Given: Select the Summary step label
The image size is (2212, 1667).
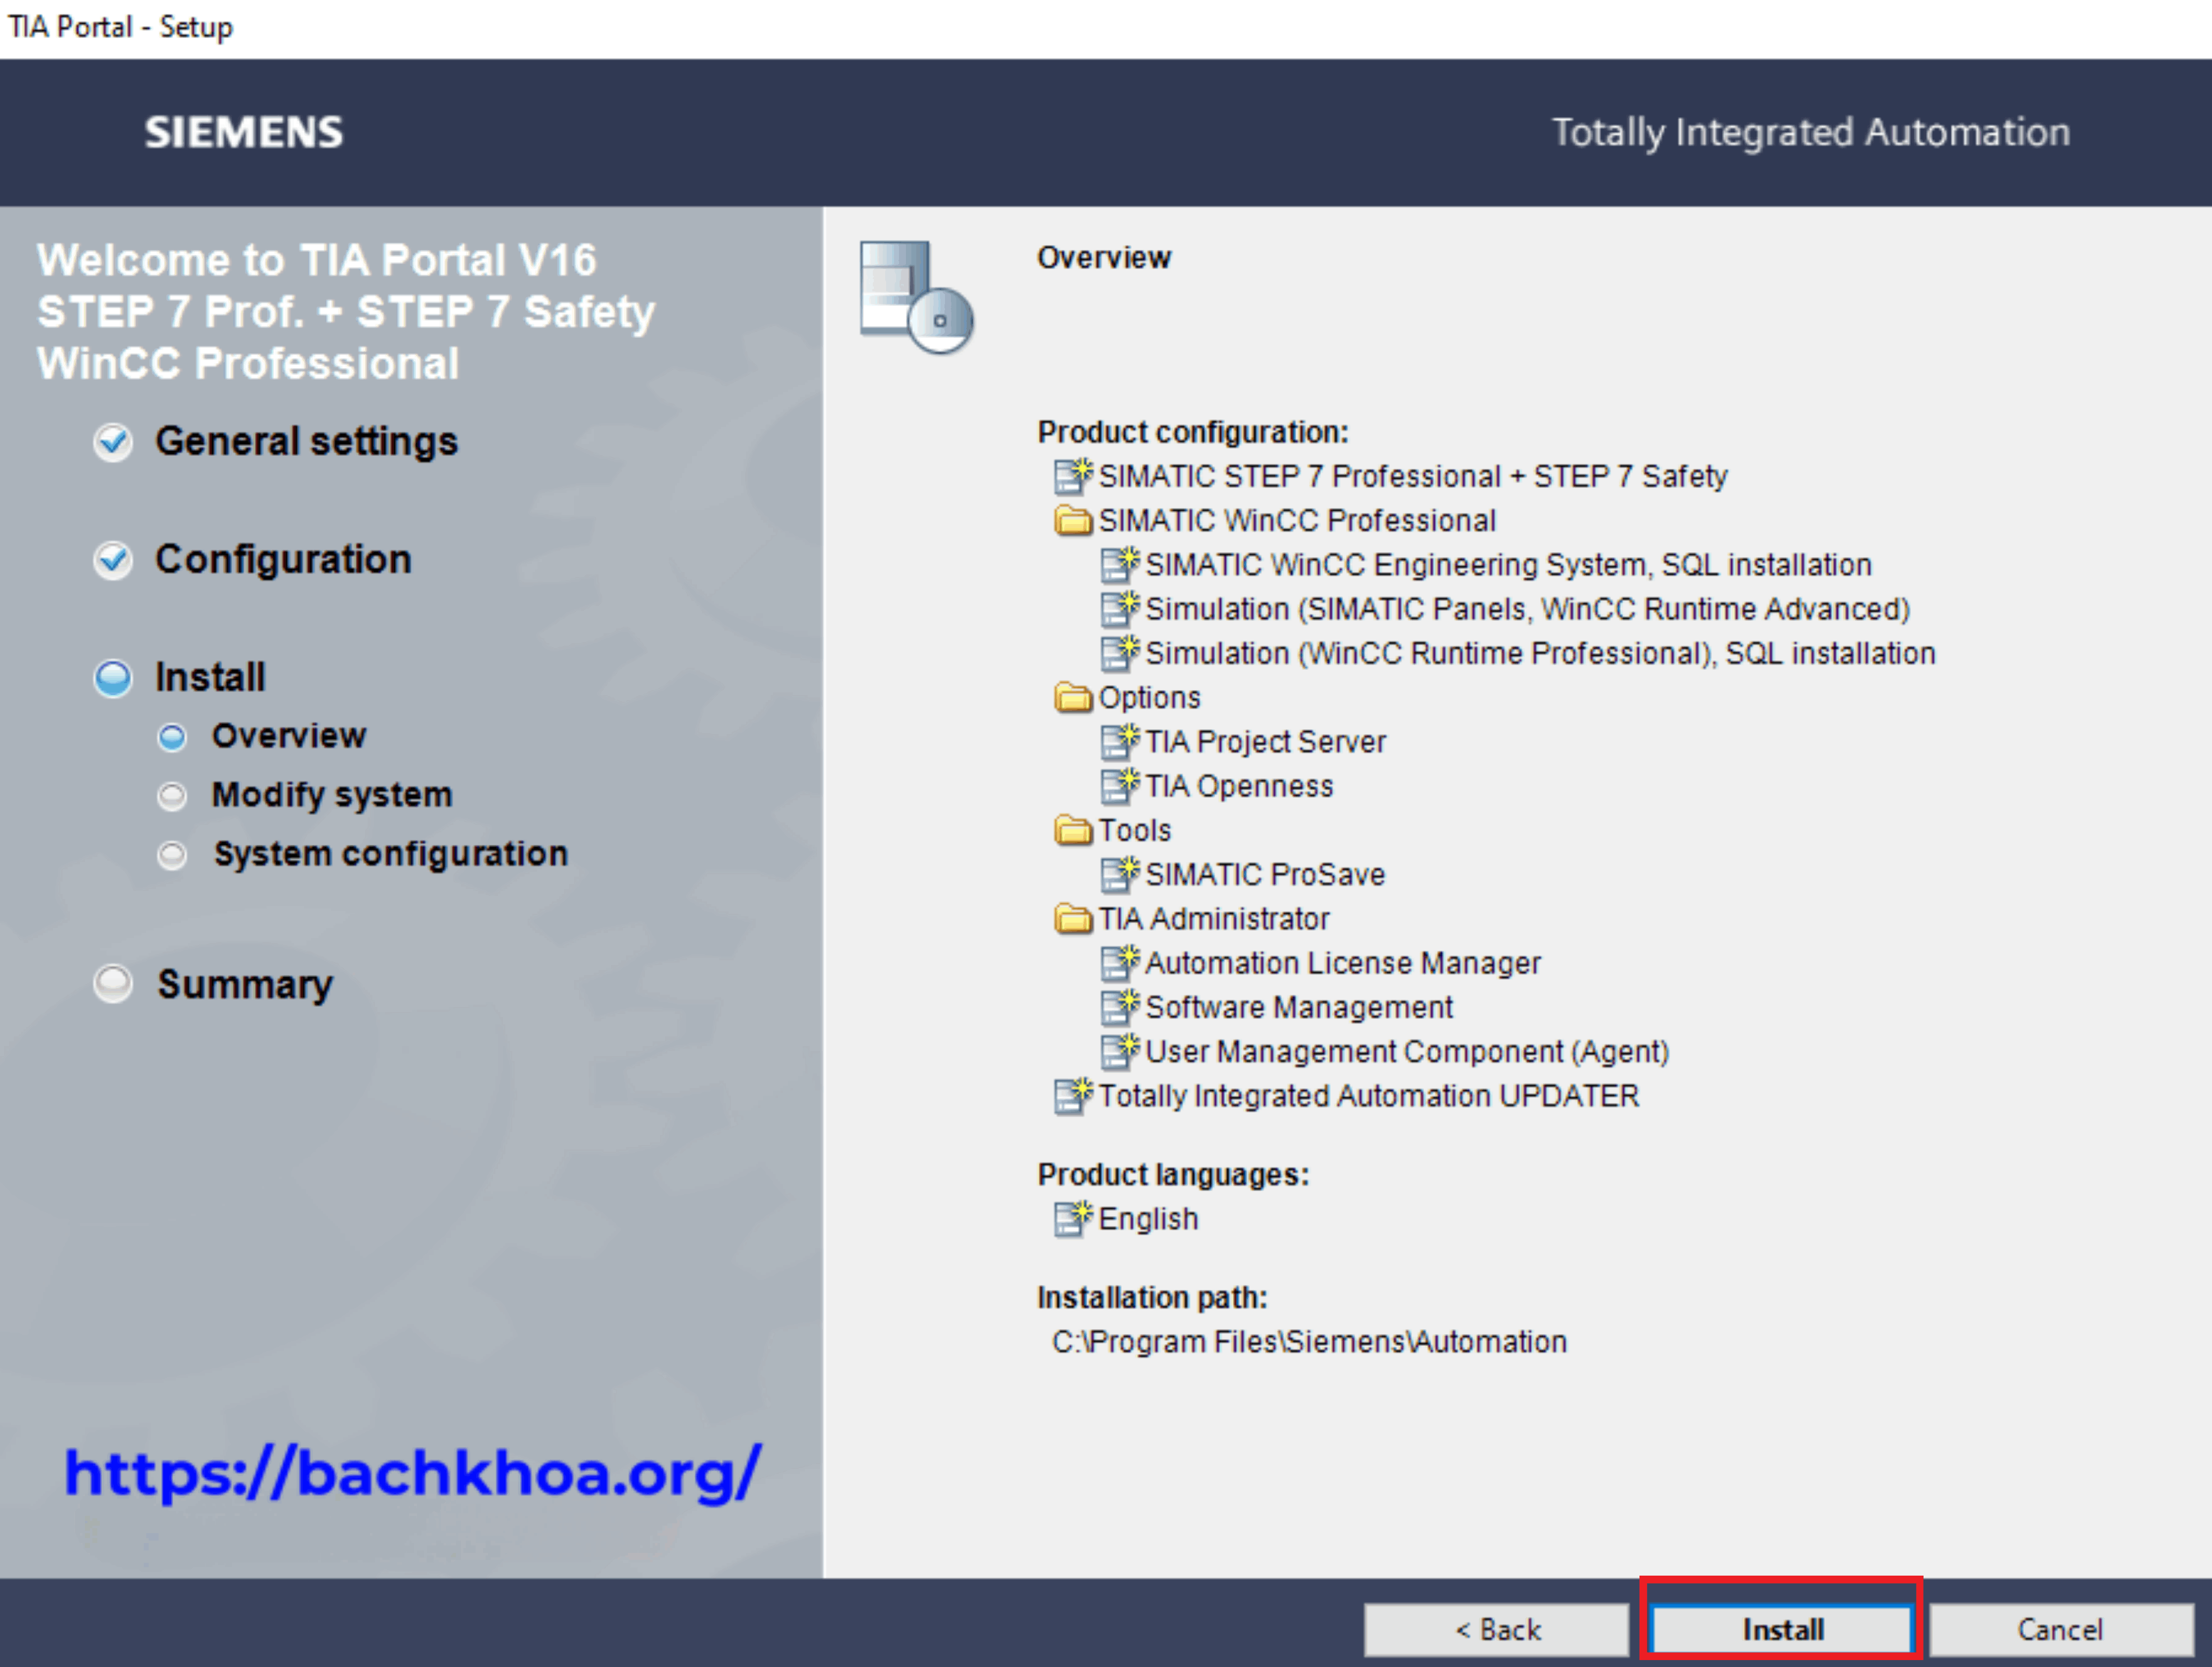Looking at the screenshot, I should click(245, 985).
